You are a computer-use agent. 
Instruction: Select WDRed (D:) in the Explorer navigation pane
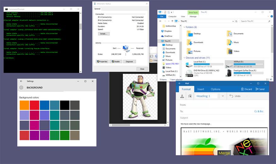[x=169, y=75]
